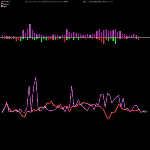Image resolution: width=150 pixels, height=150 pixels.
Task: Click the Volume legend color swatch
Action: click(2, 4)
